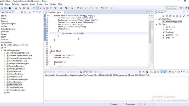The height and width of the screenshot is (106, 189).
Task: Click the Clear Console icon
Action: pyautogui.click(x=151, y=72)
